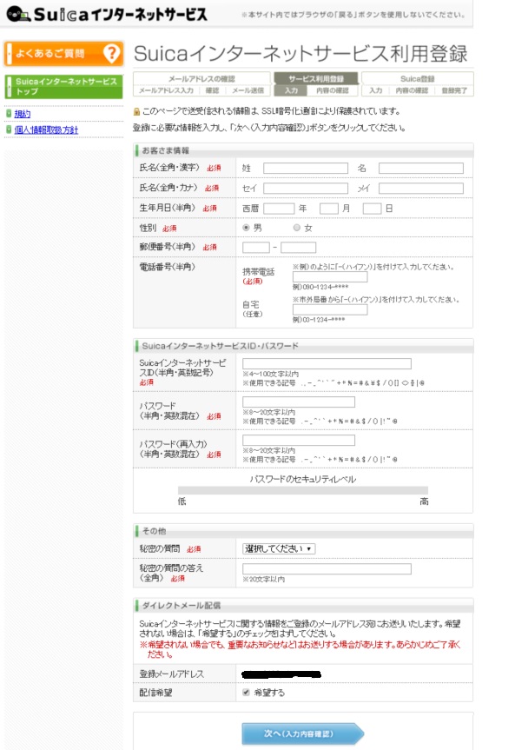This screenshot has height=750, width=515.
Task: Focus the SuicaインターネットサービスID field
Action: click(x=327, y=363)
